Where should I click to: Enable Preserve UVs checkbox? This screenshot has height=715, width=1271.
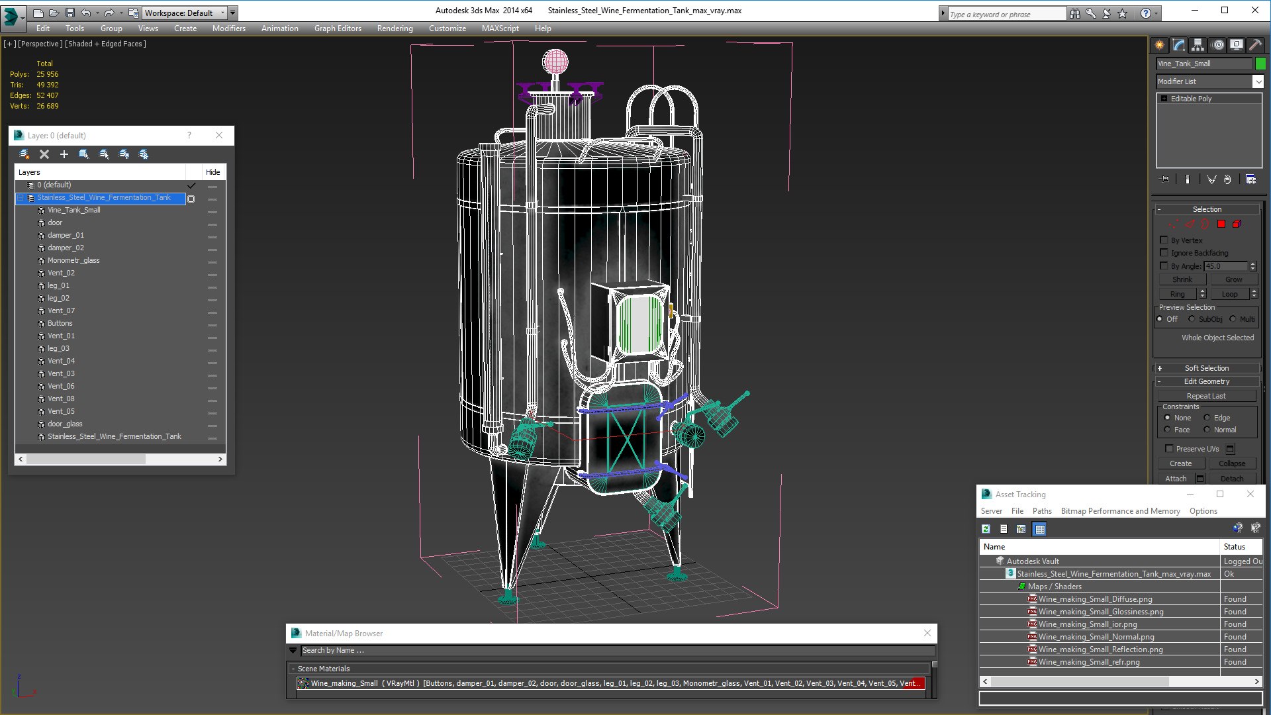(1169, 449)
